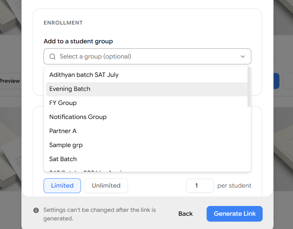Collapse the group dropdown with the chevron arrow
This screenshot has width=293, height=229.
click(242, 57)
